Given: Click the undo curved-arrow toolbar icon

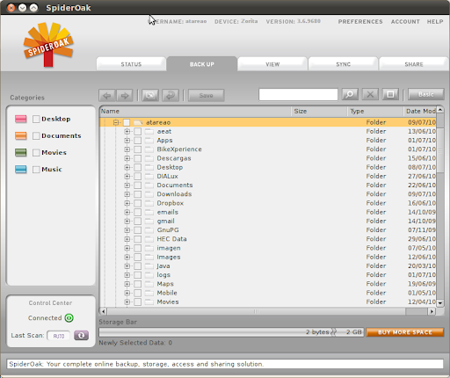Looking at the screenshot, I should point(171,96).
